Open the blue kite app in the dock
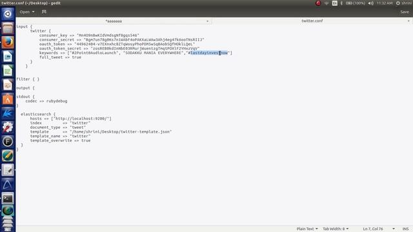 point(8,113)
